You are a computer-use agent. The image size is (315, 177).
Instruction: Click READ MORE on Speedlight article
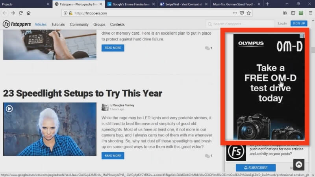click(x=113, y=156)
